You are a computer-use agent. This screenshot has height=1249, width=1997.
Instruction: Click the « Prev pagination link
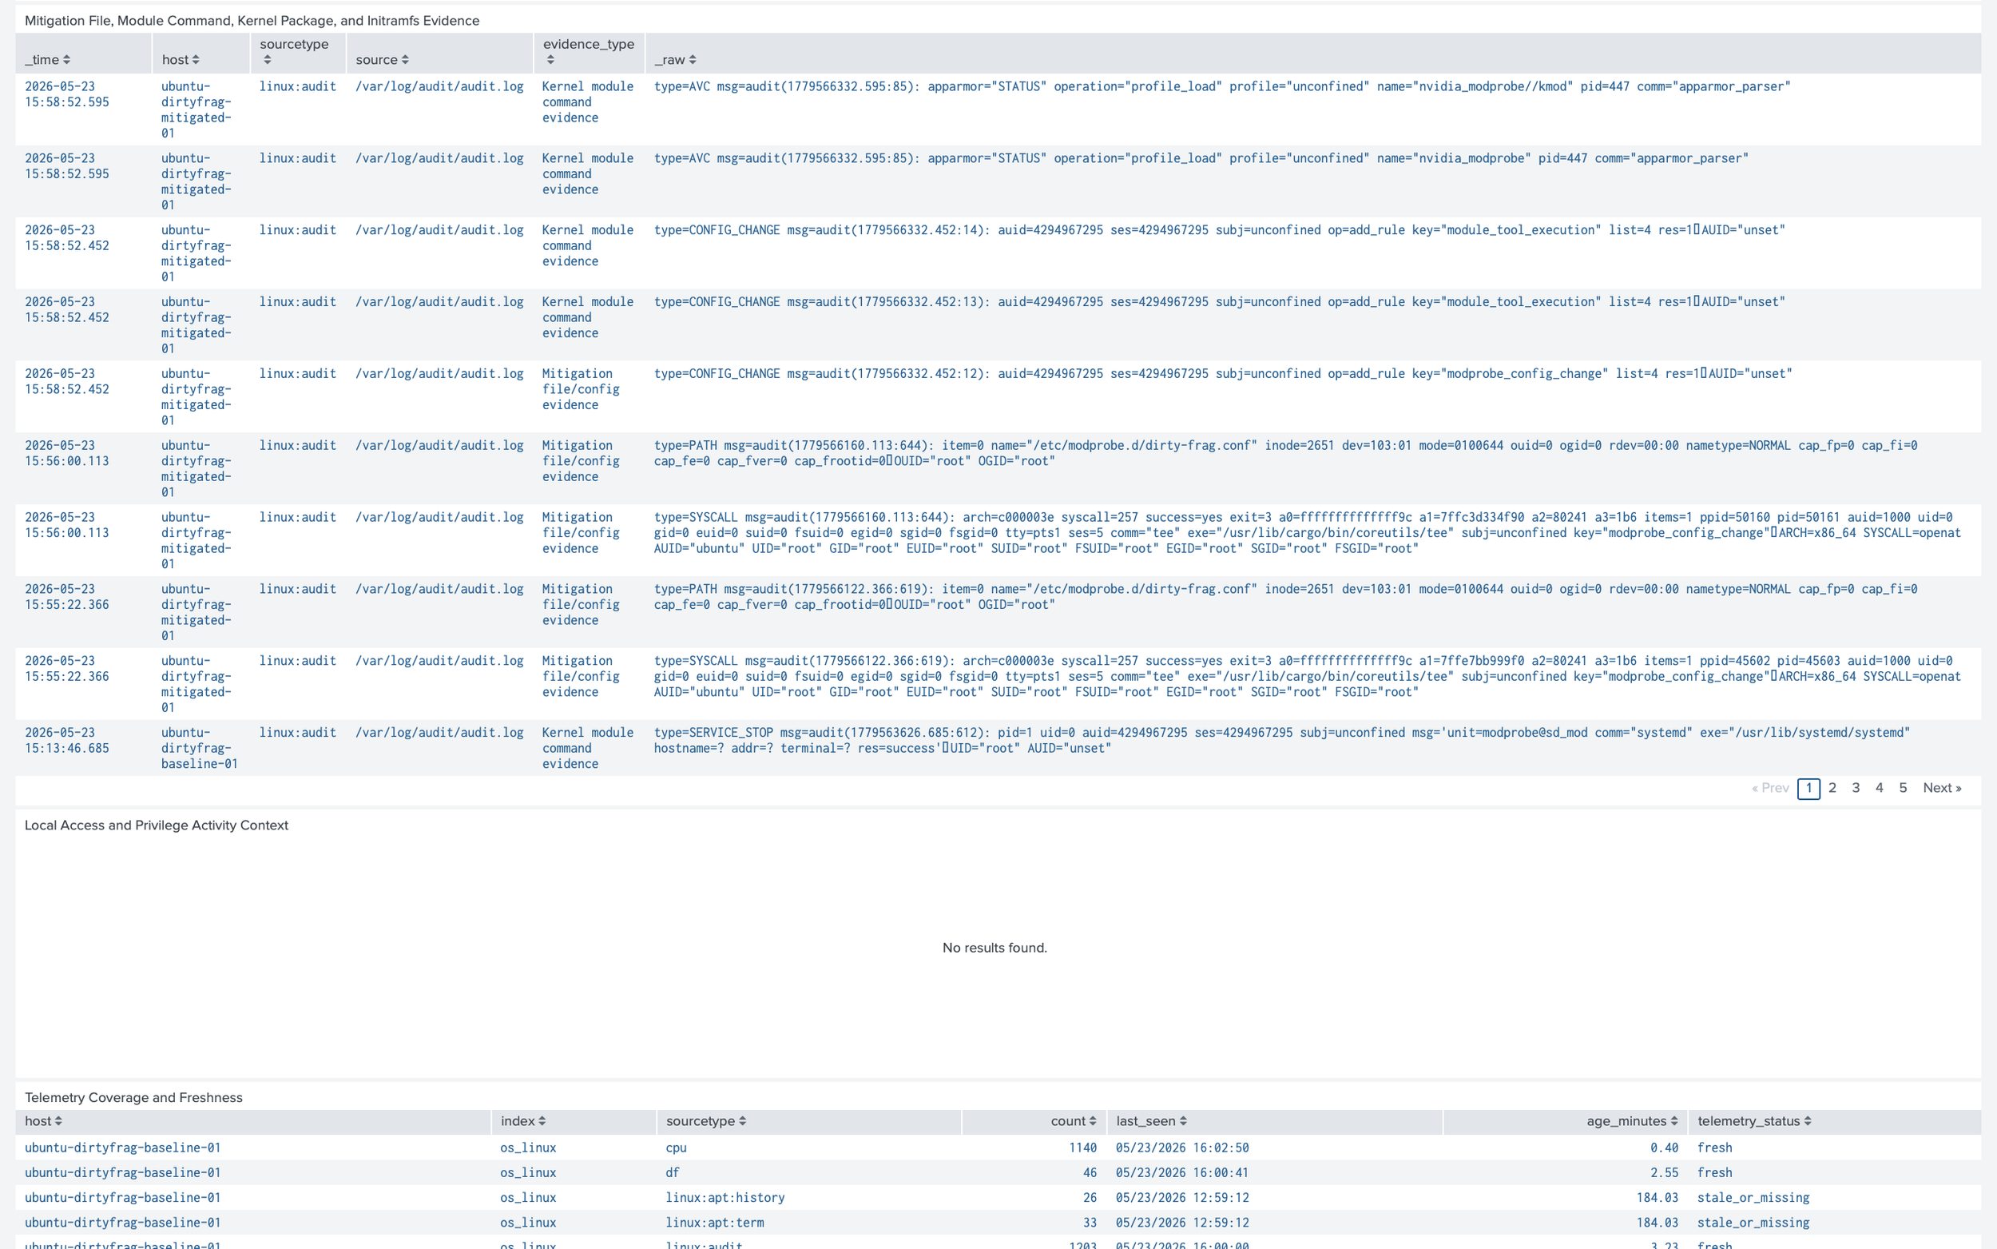1770,788
